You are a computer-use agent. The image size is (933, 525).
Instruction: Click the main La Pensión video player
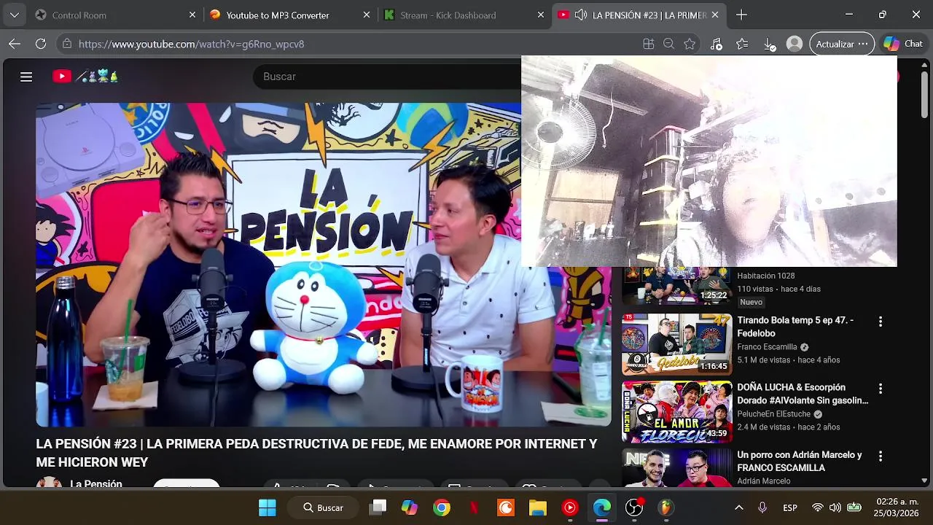click(324, 264)
